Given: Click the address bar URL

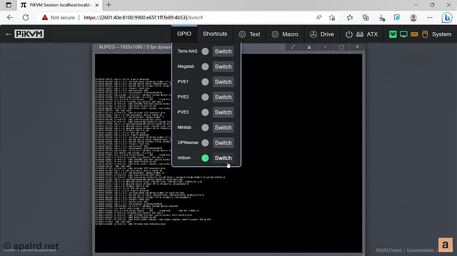Looking at the screenshot, I should [x=144, y=17].
